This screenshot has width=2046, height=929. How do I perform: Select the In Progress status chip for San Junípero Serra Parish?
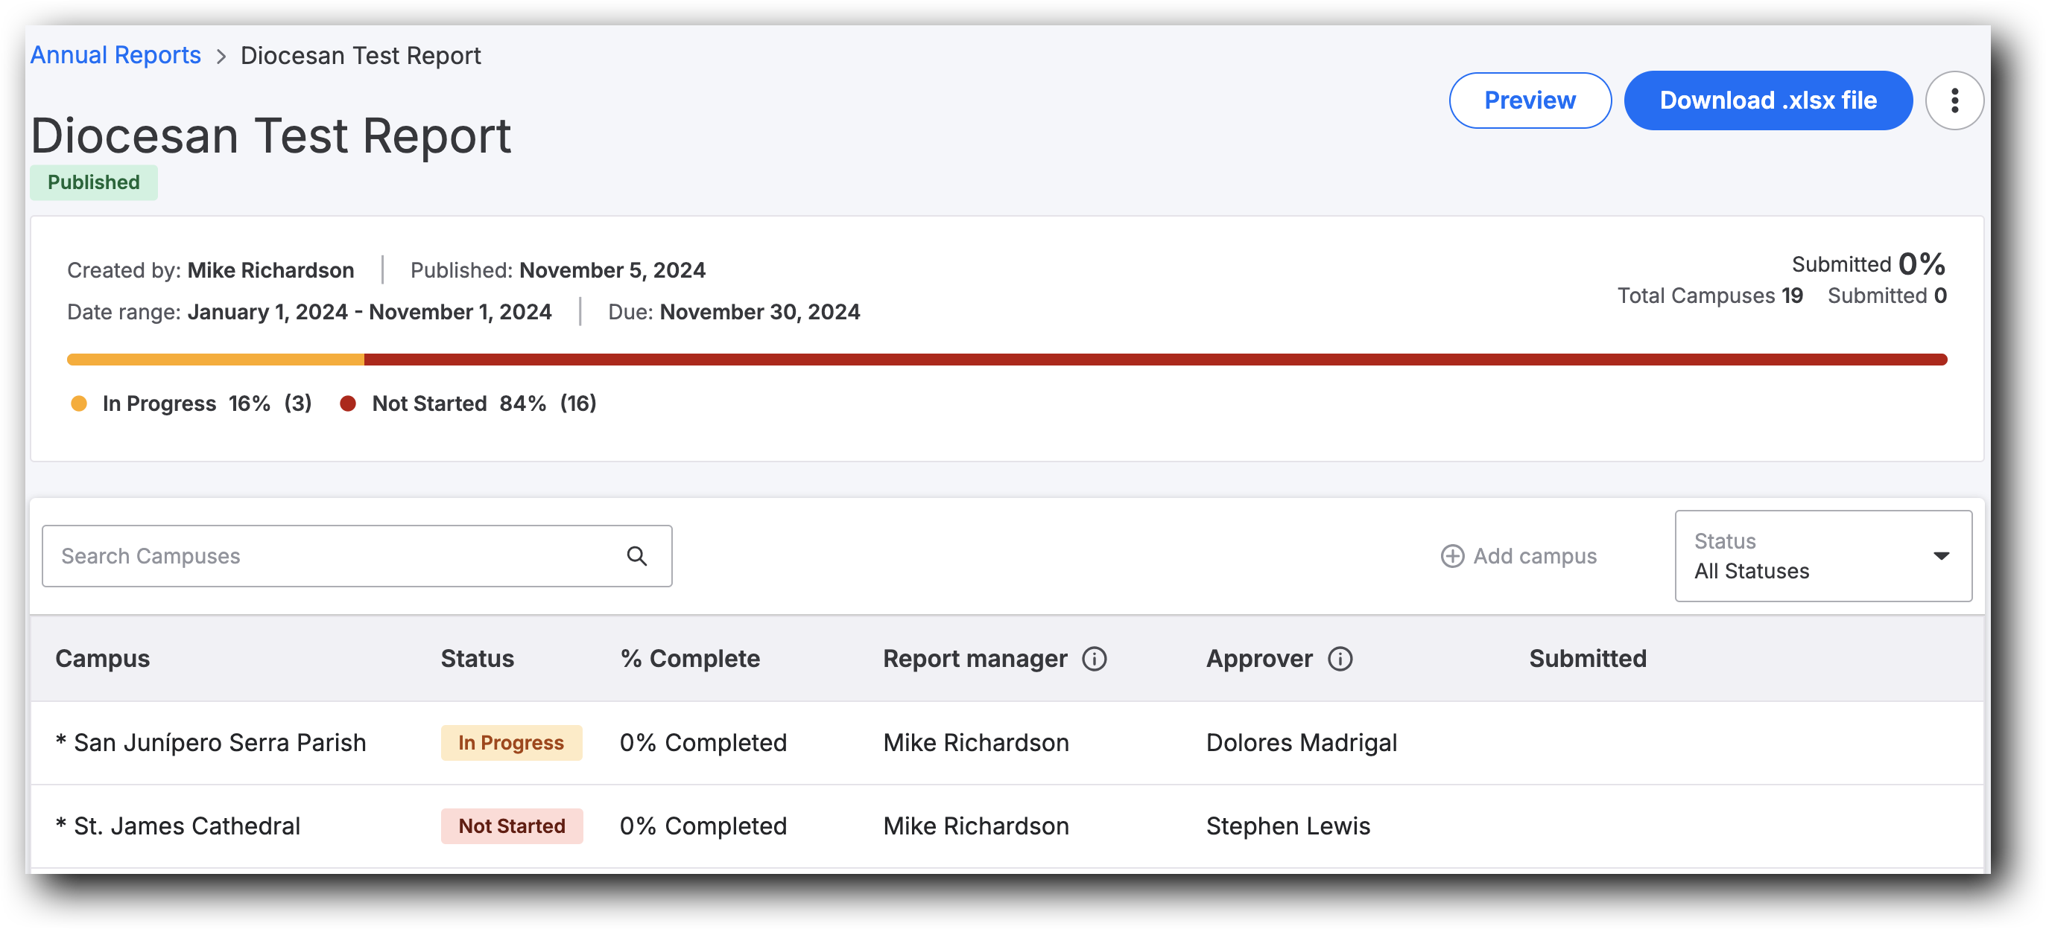511,743
